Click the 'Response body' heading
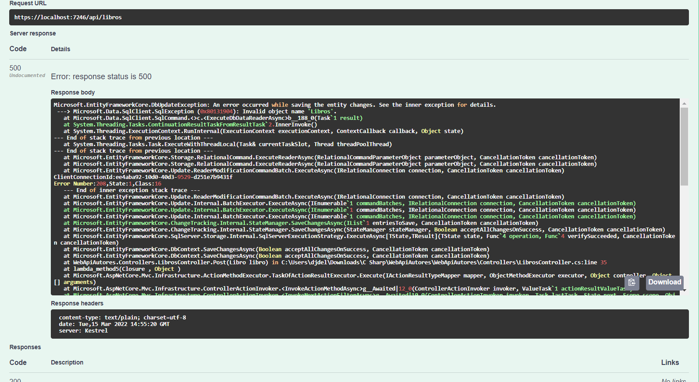 pos(73,92)
